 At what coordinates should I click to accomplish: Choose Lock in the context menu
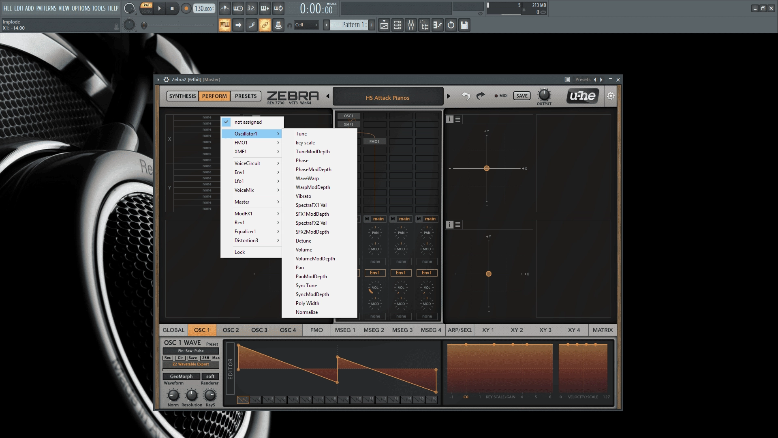pos(252,252)
